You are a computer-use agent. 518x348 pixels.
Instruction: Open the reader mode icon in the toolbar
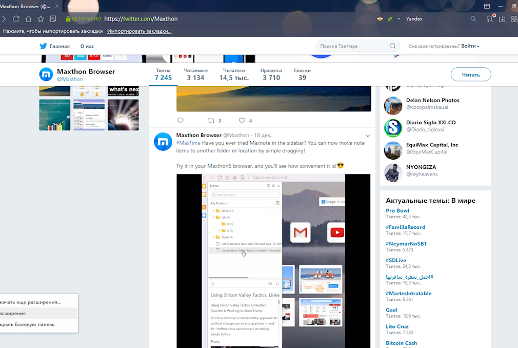pos(53,19)
